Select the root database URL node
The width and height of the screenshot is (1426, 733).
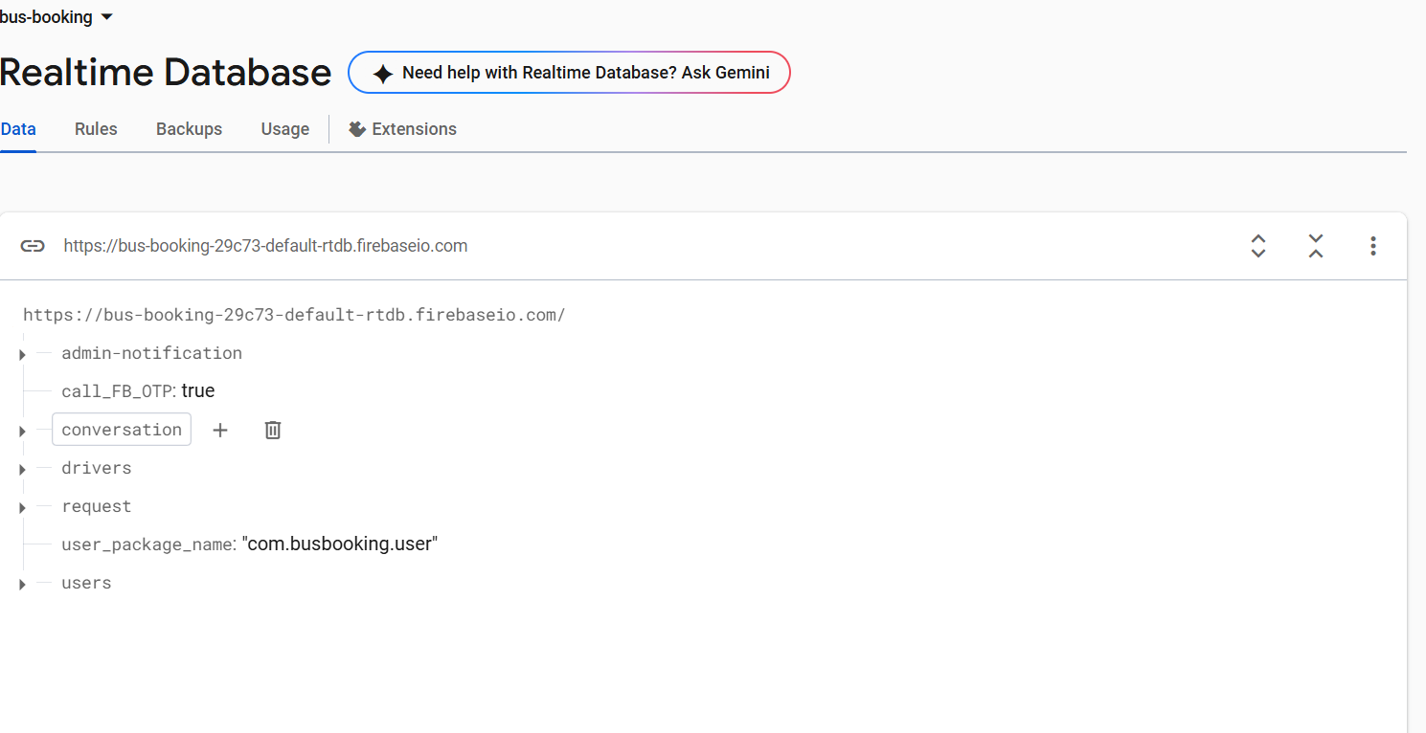coord(294,315)
